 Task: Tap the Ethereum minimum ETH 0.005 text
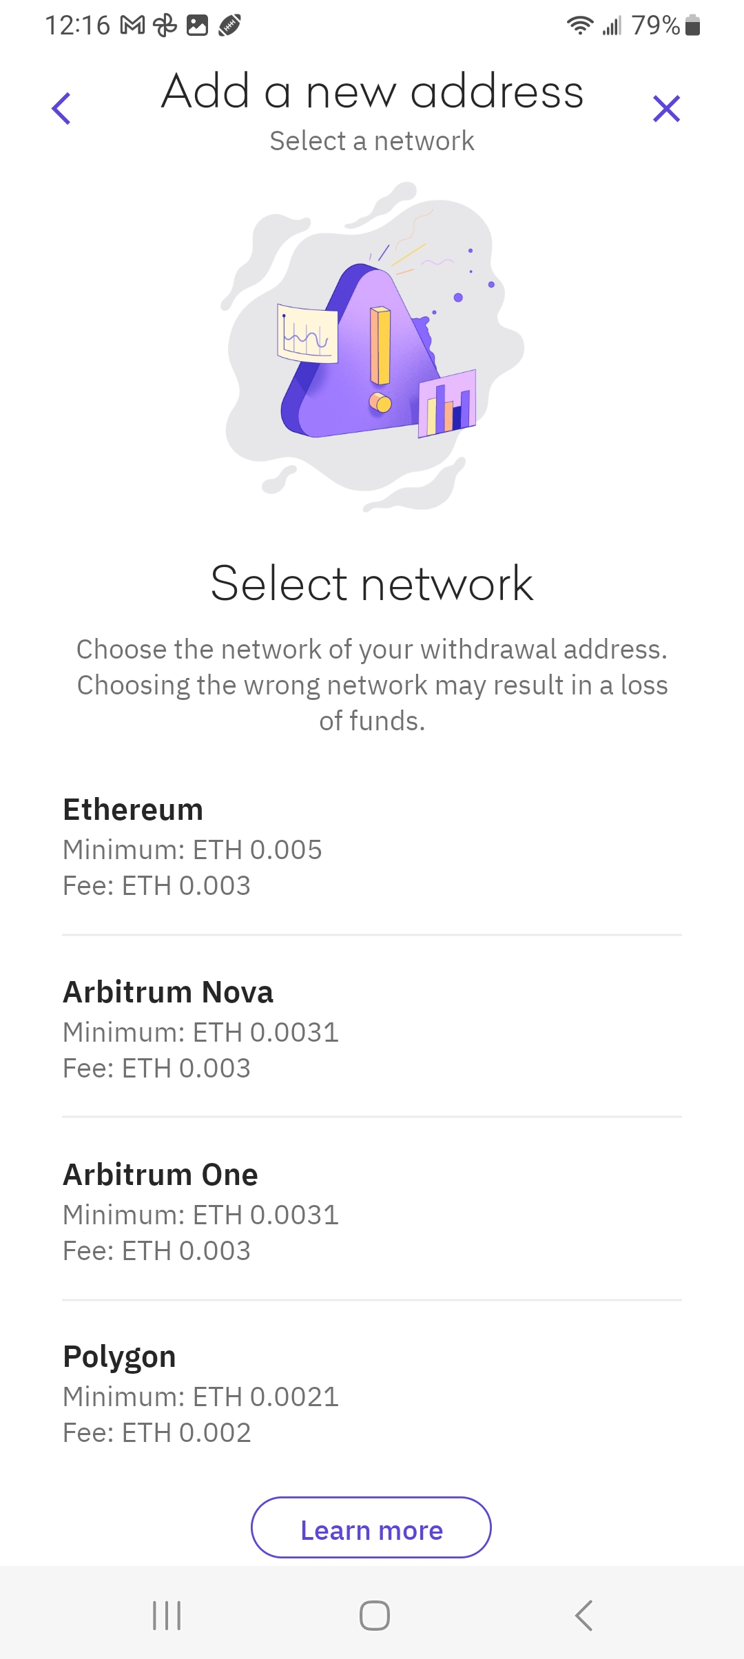192,849
